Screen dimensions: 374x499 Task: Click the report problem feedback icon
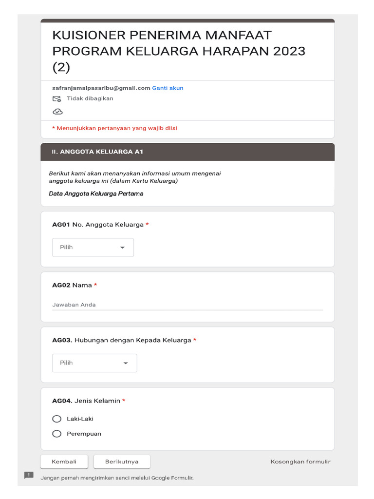pyautogui.click(x=29, y=475)
